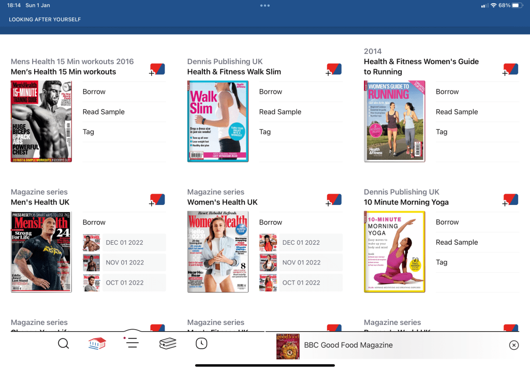Image resolution: width=530 pixels, height=370 pixels.
Task: Tap the search magnifier icon
Action: 63,344
